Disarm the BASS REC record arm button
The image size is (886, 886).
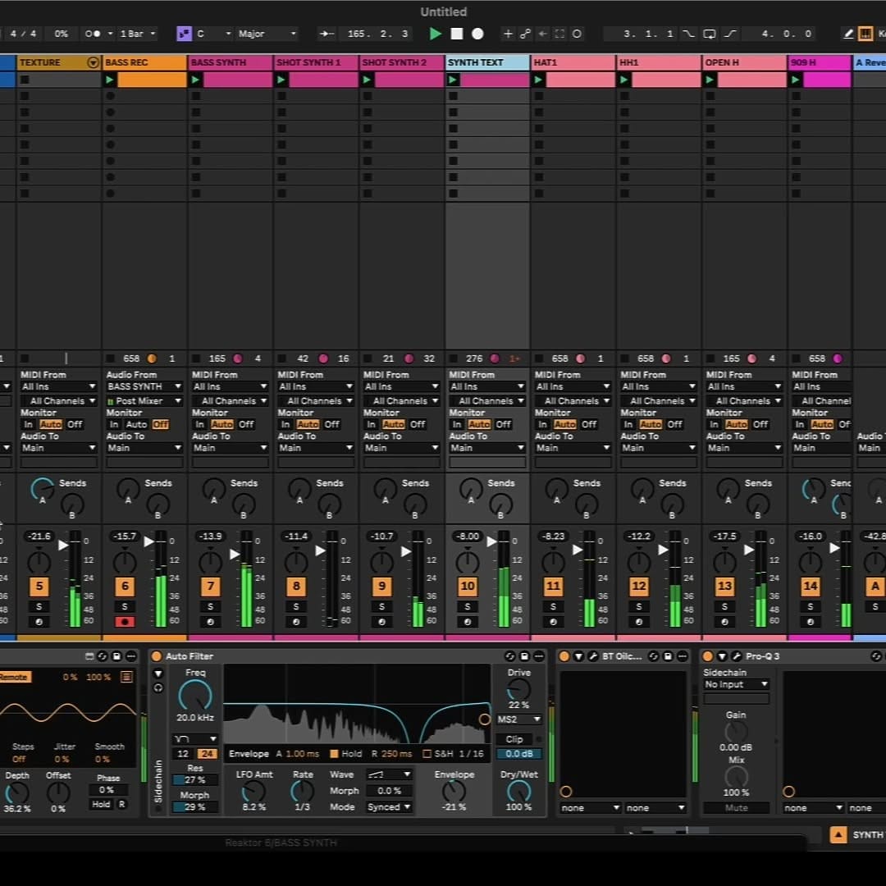click(125, 622)
